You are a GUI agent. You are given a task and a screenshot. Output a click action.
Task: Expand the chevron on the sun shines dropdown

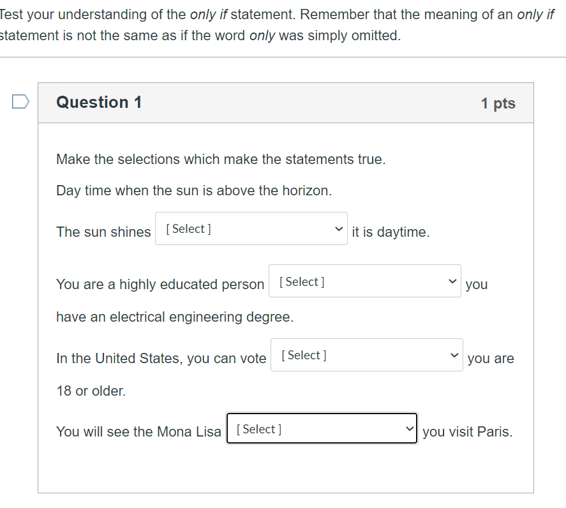point(339,228)
